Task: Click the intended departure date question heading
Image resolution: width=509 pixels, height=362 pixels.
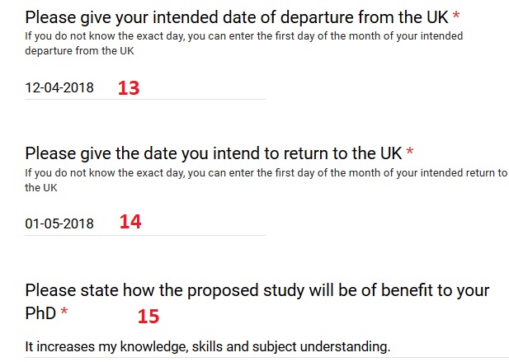Action: pyautogui.click(x=237, y=17)
